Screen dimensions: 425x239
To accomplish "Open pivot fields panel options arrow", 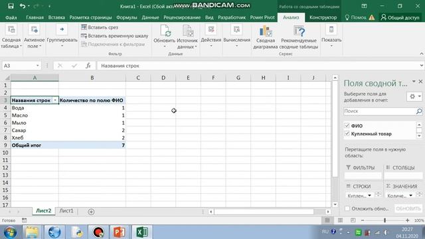I will pyautogui.click(x=414, y=82).
